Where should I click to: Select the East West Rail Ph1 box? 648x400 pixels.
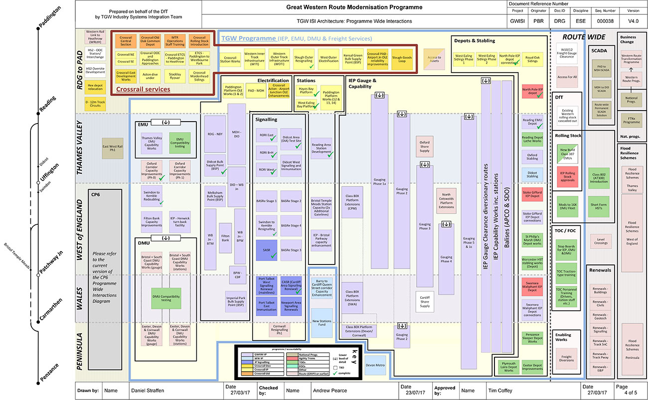(x=113, y=148)
